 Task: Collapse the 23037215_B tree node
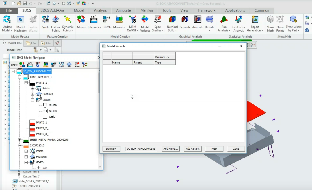[19, 145]
